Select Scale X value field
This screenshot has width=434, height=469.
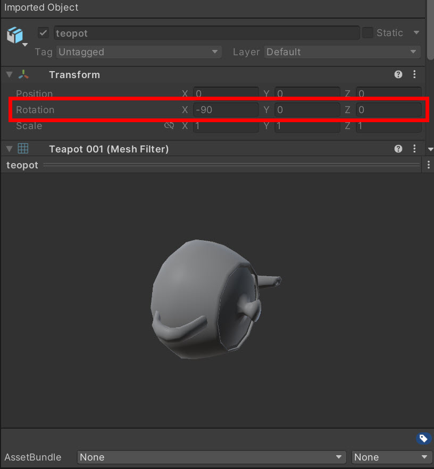pyautogui.click(x=226, y=126)
